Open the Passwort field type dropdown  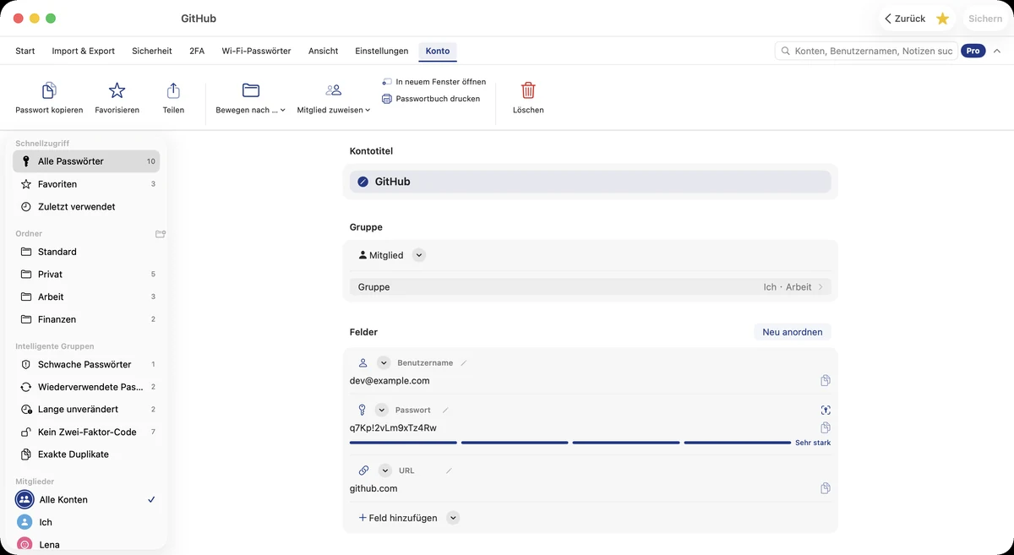380,411
